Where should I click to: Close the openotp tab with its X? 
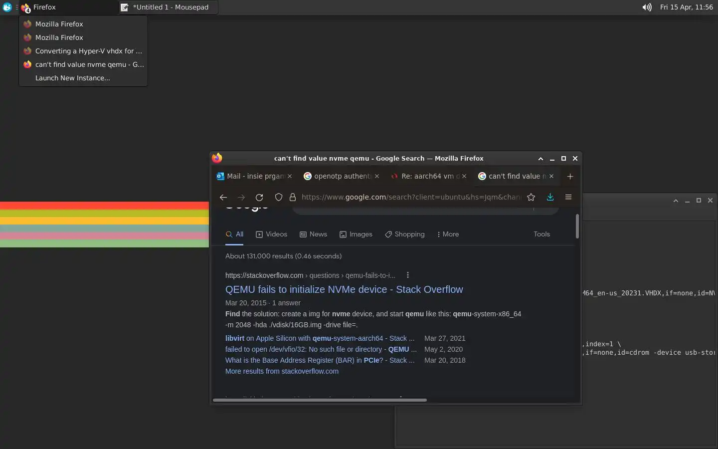[x=377, y=176]
